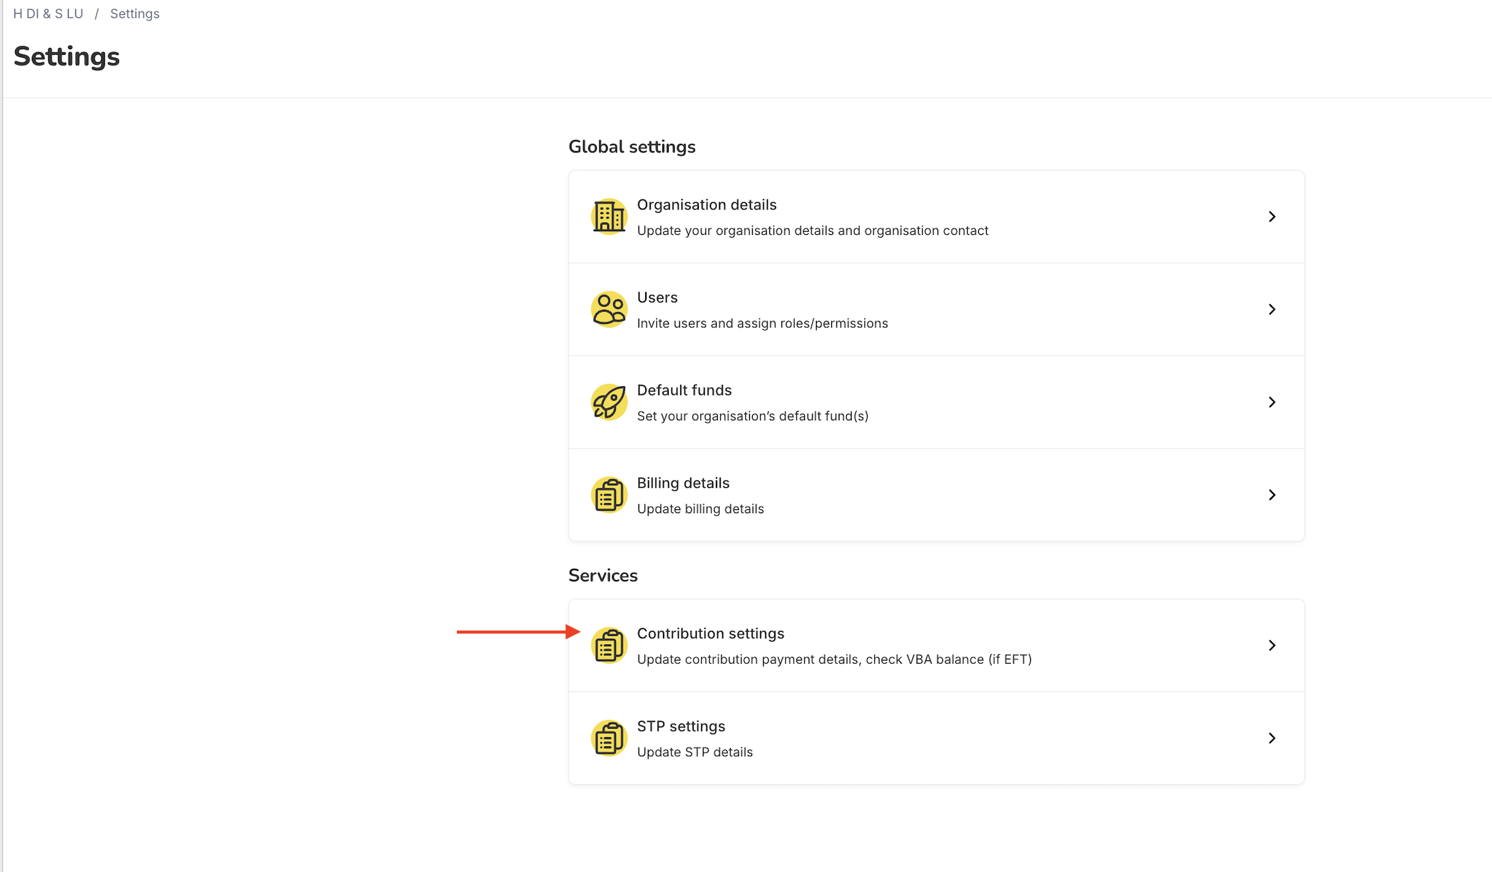
Task: Click the Update STP details description
Action: [x=695, y=752]
